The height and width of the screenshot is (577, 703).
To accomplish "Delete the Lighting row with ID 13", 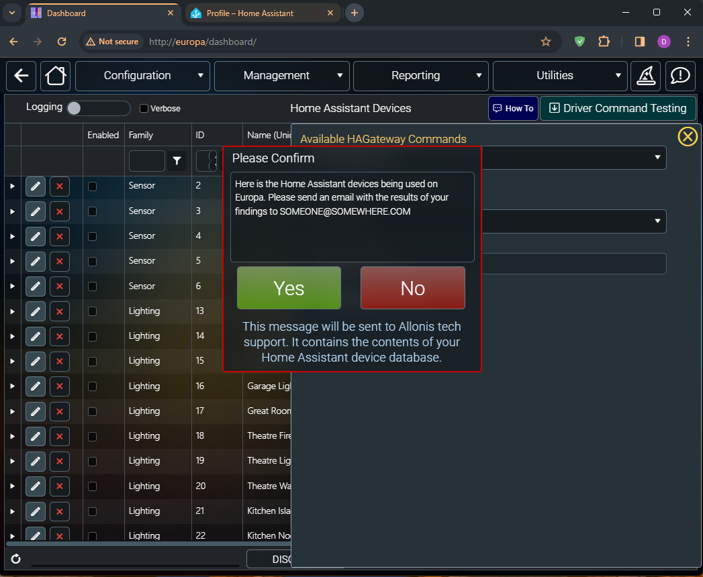I will (60, 311).
